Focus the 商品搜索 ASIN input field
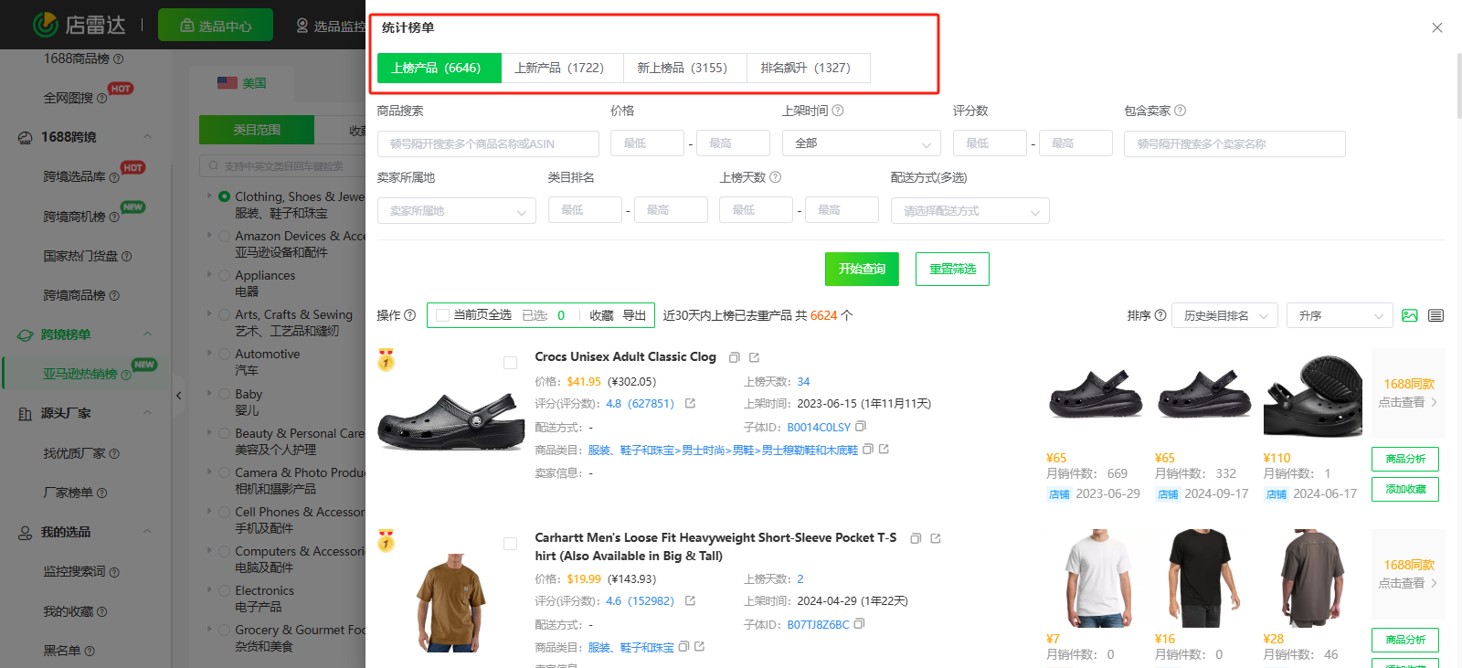Viewport: 1462px width, 668px height. pos(488,143)
